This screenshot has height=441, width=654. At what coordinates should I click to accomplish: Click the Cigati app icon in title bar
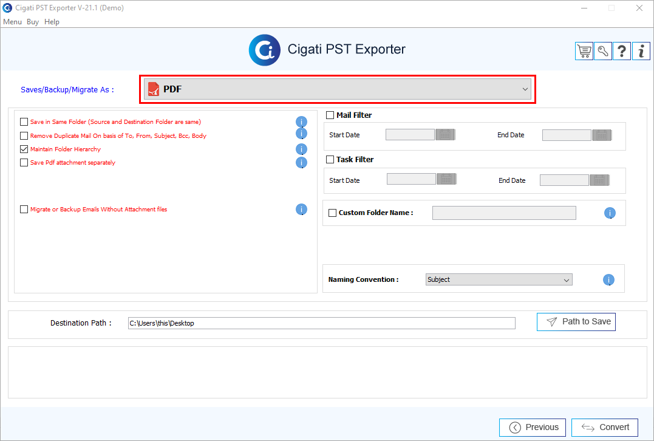coord(7,7)
